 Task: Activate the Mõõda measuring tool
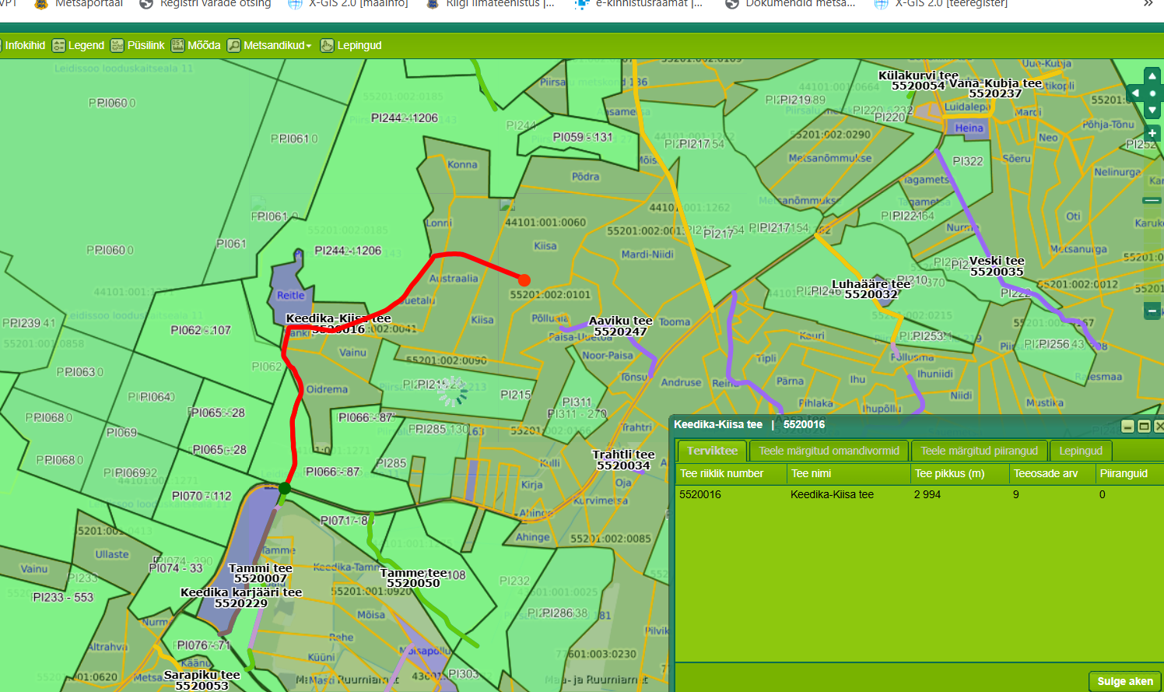(177, 46)
